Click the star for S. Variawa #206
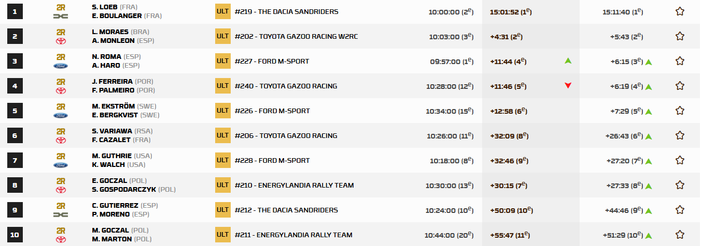702x246 pixels. coord(680,135)
